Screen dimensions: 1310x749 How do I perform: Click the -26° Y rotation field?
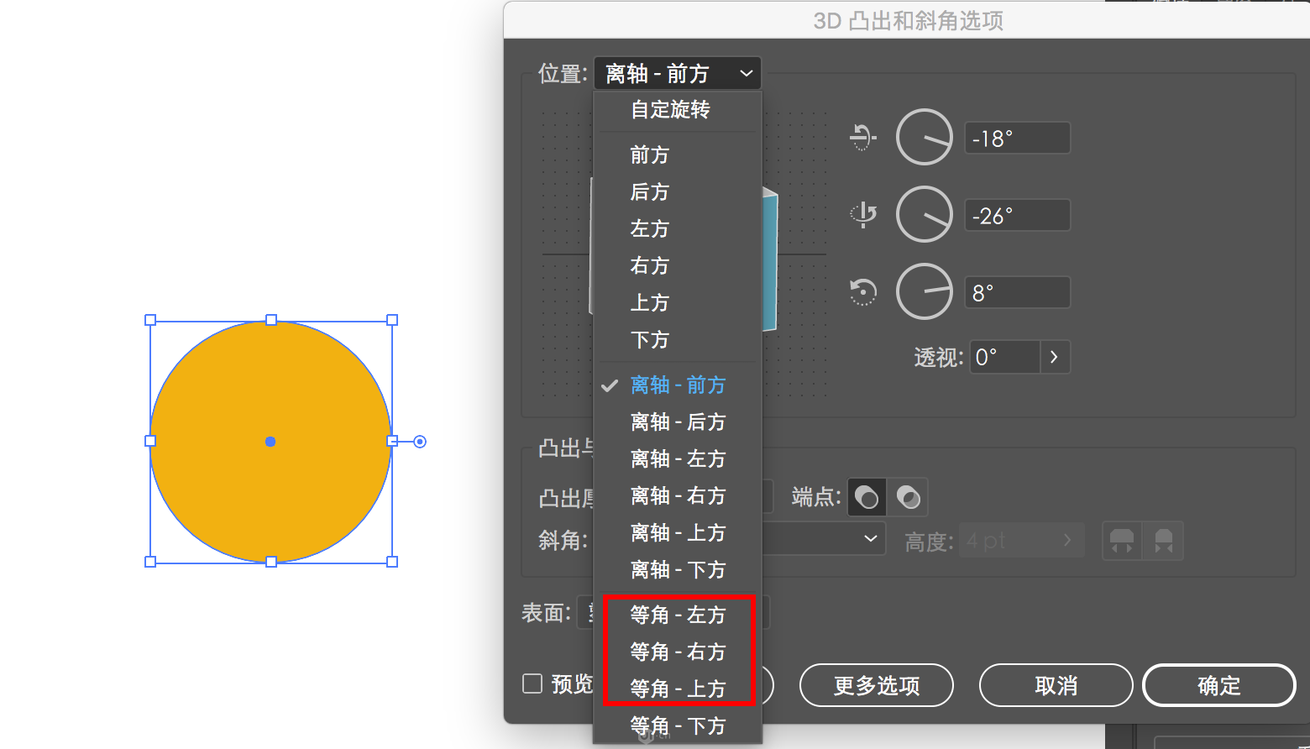[1017, 216]
